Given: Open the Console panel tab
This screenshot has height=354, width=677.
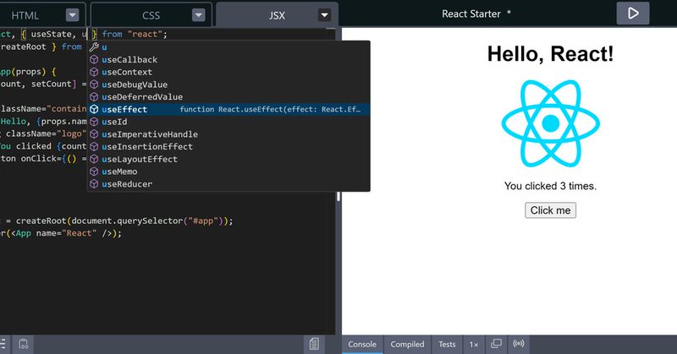Looking at the screenshot, I should pyautogui.click(x=362, y=344).
